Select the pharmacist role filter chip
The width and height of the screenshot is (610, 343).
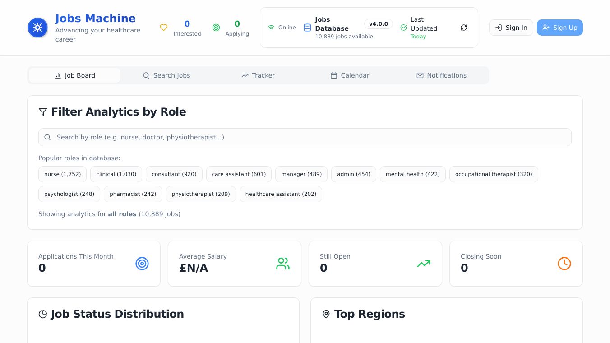point(133,194)
